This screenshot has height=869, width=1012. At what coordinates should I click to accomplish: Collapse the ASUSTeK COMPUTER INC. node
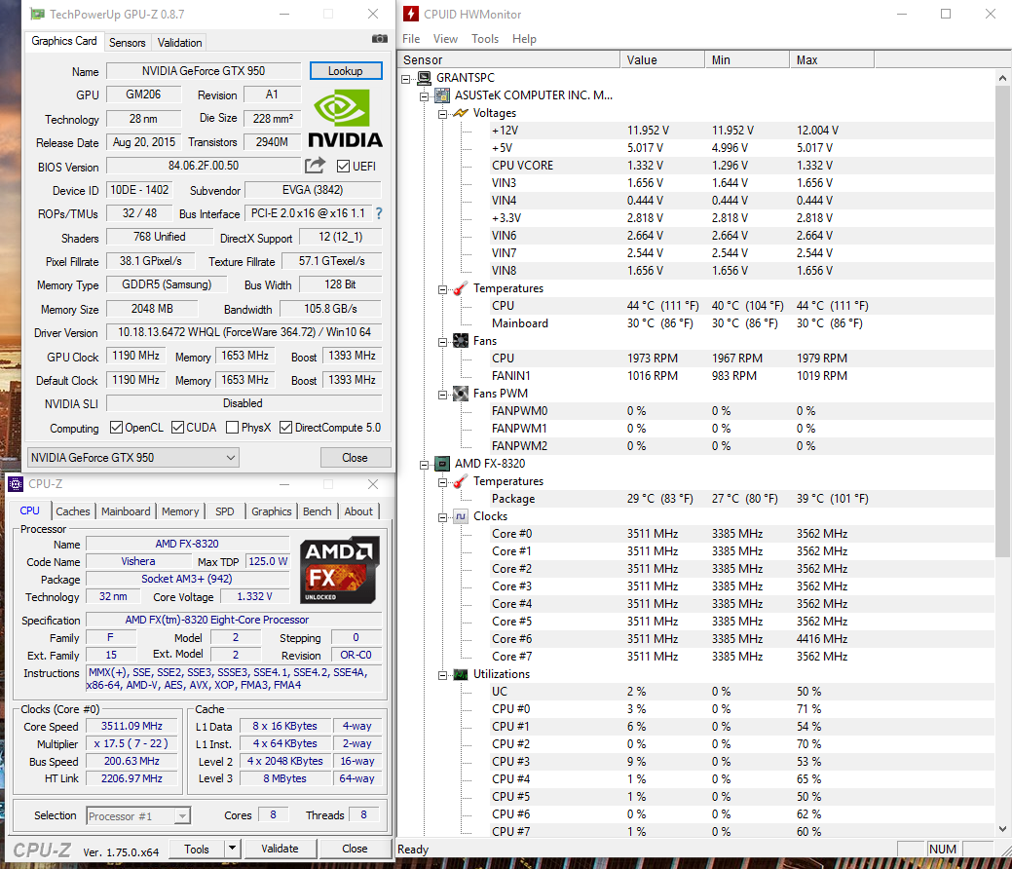pyautogui.click(x=424, y=96)
